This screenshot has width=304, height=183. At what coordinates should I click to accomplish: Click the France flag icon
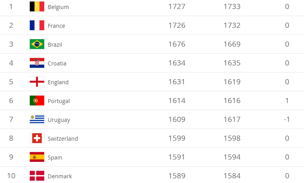(x=37, y=25)
